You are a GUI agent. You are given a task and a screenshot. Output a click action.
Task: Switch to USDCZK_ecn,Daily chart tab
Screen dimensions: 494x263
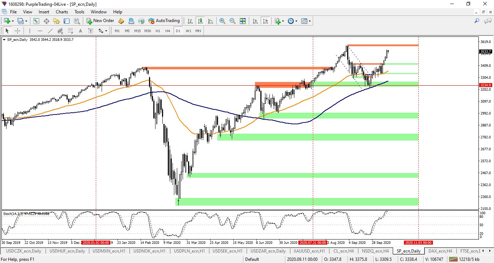click(x=24, y=251)
